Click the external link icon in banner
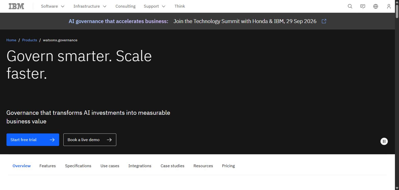The width and height of the screenshot is (399, 190). tap(324, 21)
